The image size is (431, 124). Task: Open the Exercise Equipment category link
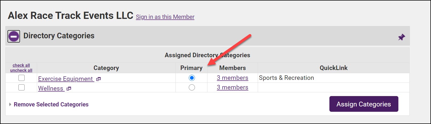[x=66, y=79]
